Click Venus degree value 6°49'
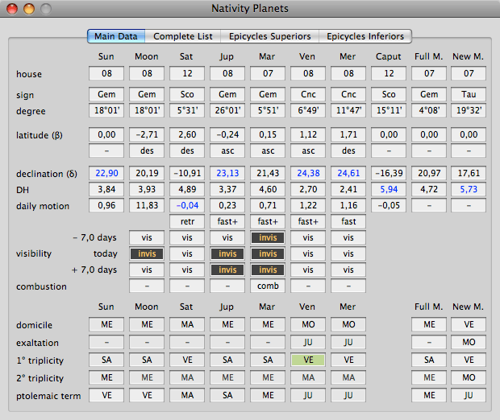The image size is (500, 420). [308, 110]
